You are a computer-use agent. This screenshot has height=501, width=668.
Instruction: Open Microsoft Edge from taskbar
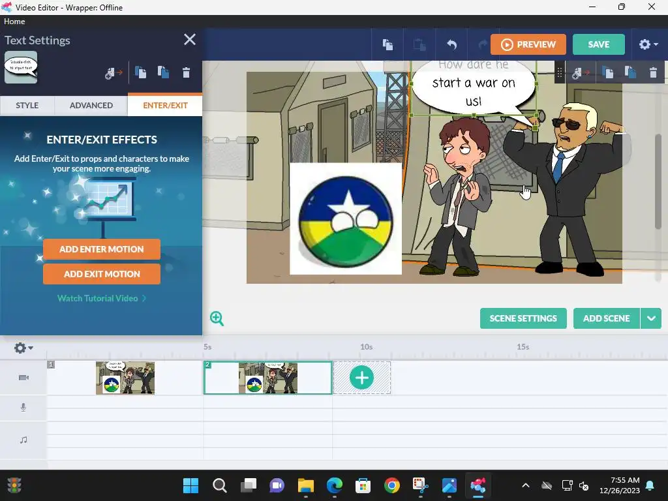335,485
